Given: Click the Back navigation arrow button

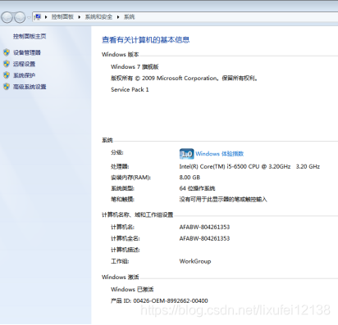Looking at the screenshot, I should 7,17.
